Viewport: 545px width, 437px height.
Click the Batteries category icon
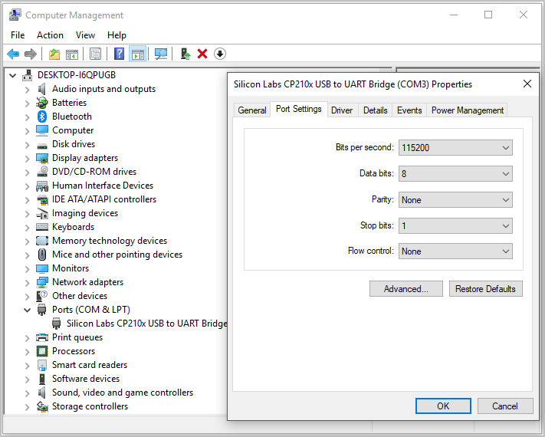(41, 103)
